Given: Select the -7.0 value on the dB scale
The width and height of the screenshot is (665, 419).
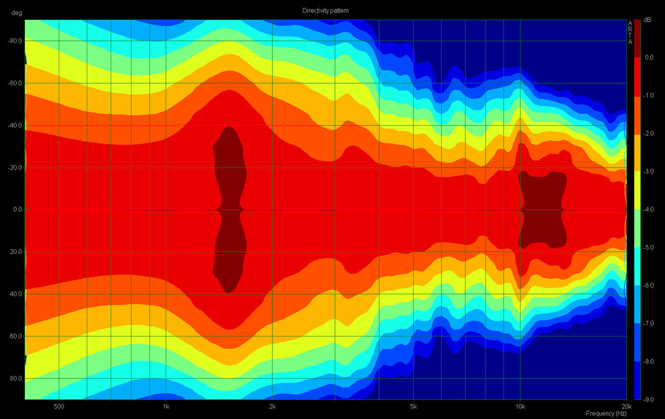Looking at the screenshot, I should pos(648,323).
